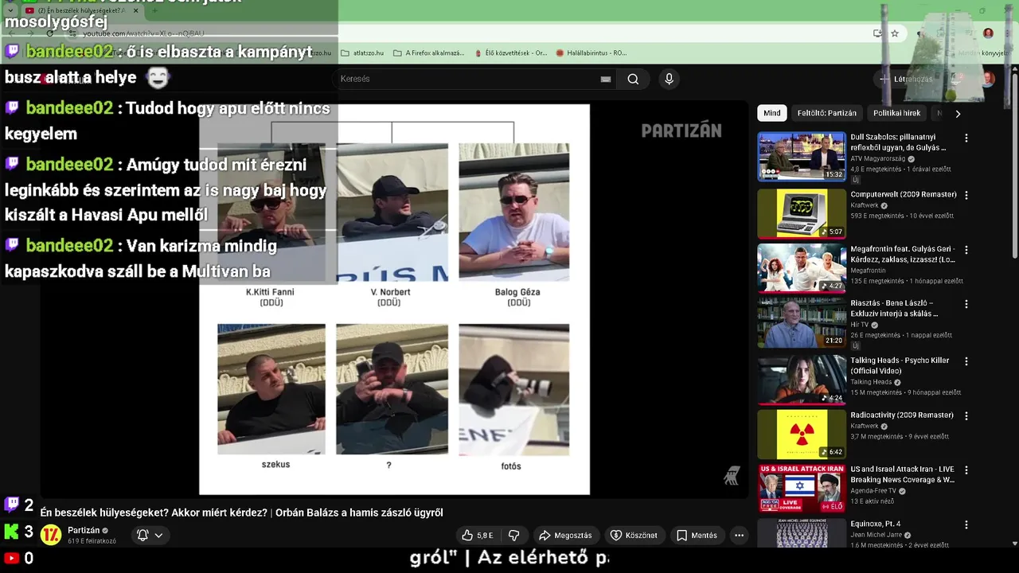The image size is (1019, 573).
Task: Open Hír TV channel name
Action: [x=861, y=325]
